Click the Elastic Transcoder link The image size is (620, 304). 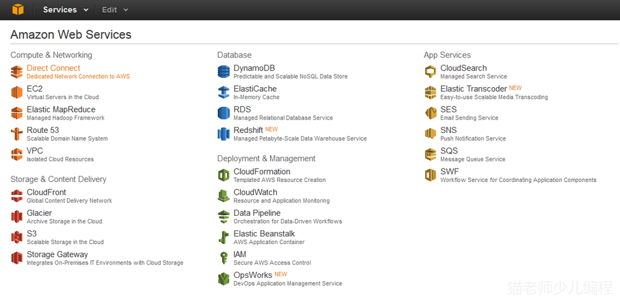click(x=473, y=89)
